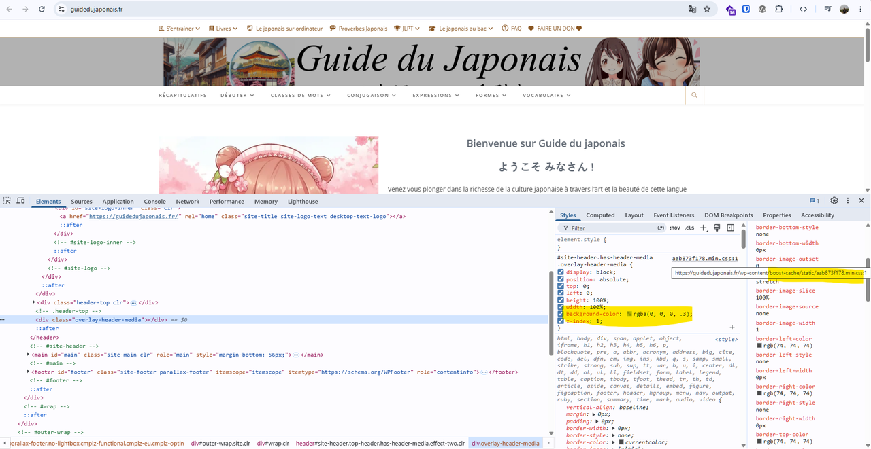Screen dimensions: 871x449
Task: Open the Network tab in DevTools
Action: pyautogui.click(x=188, y=202)
